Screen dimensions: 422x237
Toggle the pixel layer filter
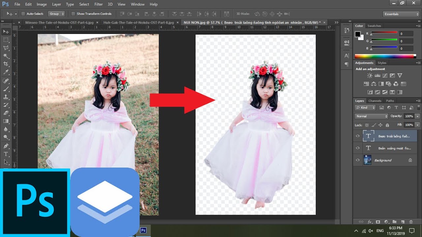tap(382, 108)
